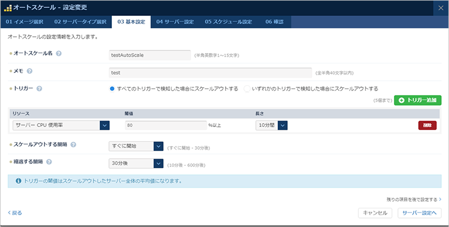The height and width of the screenshot is (227, 449).
Task: Click the info icon in the blue notice
Action: click(x=19, y=181)
